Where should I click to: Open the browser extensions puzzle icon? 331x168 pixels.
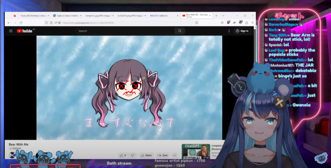click(x=246, y=23)
